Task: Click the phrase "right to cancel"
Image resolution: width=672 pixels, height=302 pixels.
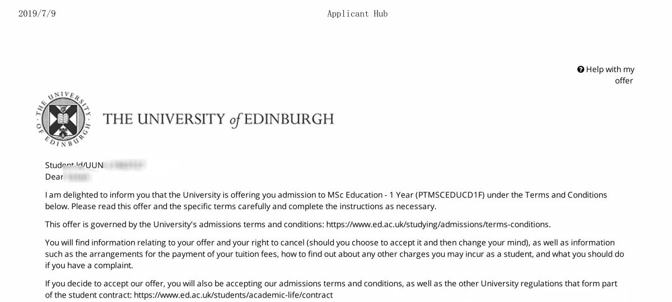Action: [278, 243]
